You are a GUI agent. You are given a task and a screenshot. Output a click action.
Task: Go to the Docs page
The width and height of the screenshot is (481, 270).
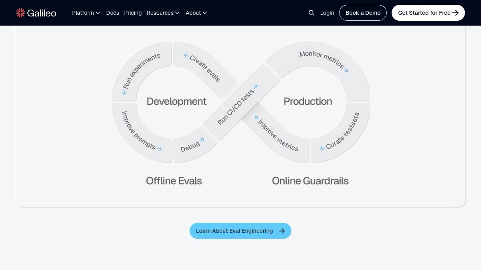113,13
